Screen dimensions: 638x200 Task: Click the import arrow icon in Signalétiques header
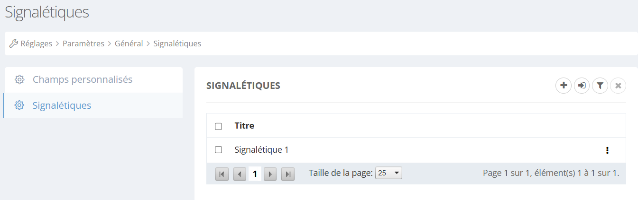coord(582,86)
